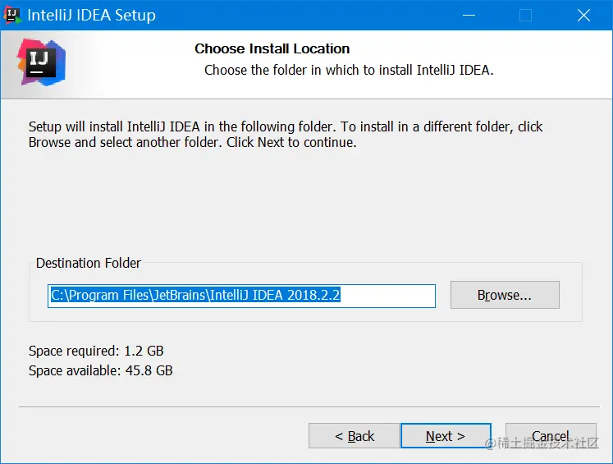The width and height of the screenshot is (613, 464).
Task: Click the IntelliJ IDEA logo in the header
Action: coord(41,62)
